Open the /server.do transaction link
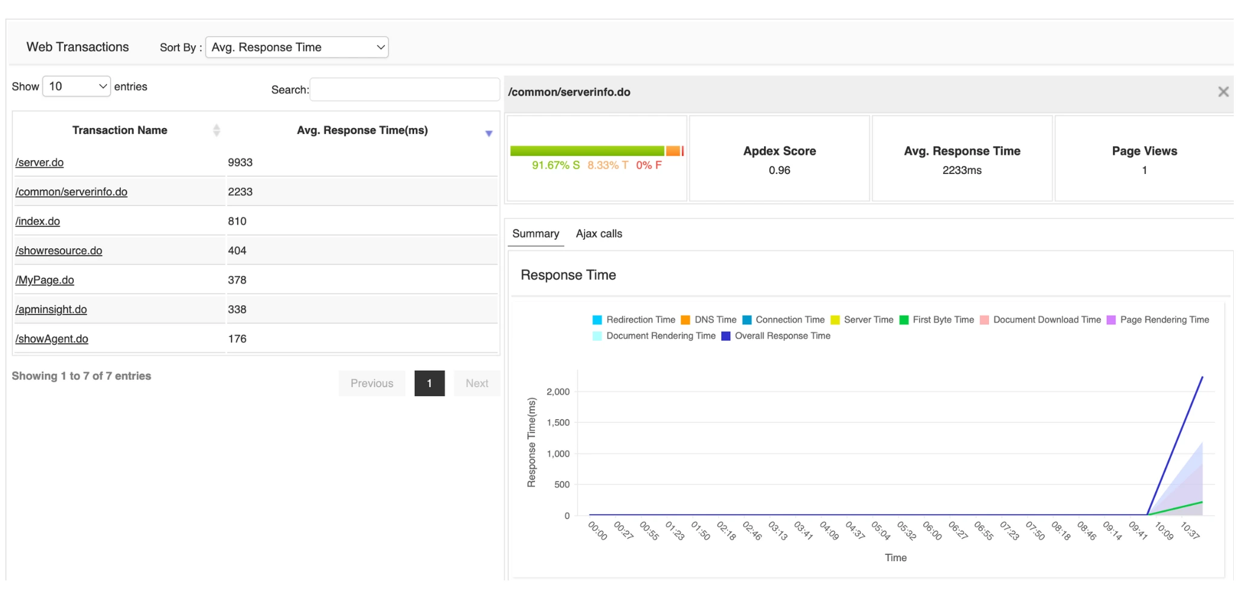 39,162
